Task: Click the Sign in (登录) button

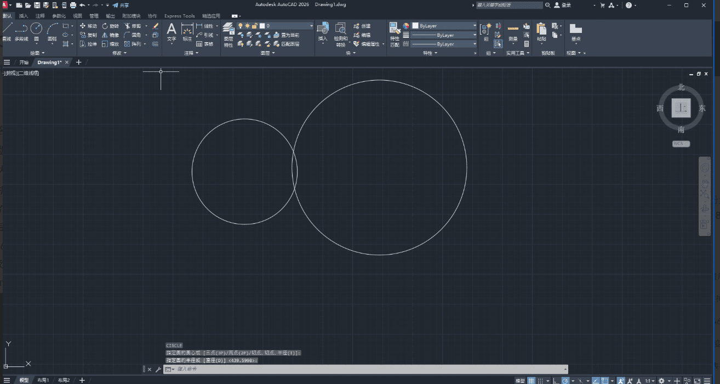Action: pyautogui.click(x=563, y=5)
